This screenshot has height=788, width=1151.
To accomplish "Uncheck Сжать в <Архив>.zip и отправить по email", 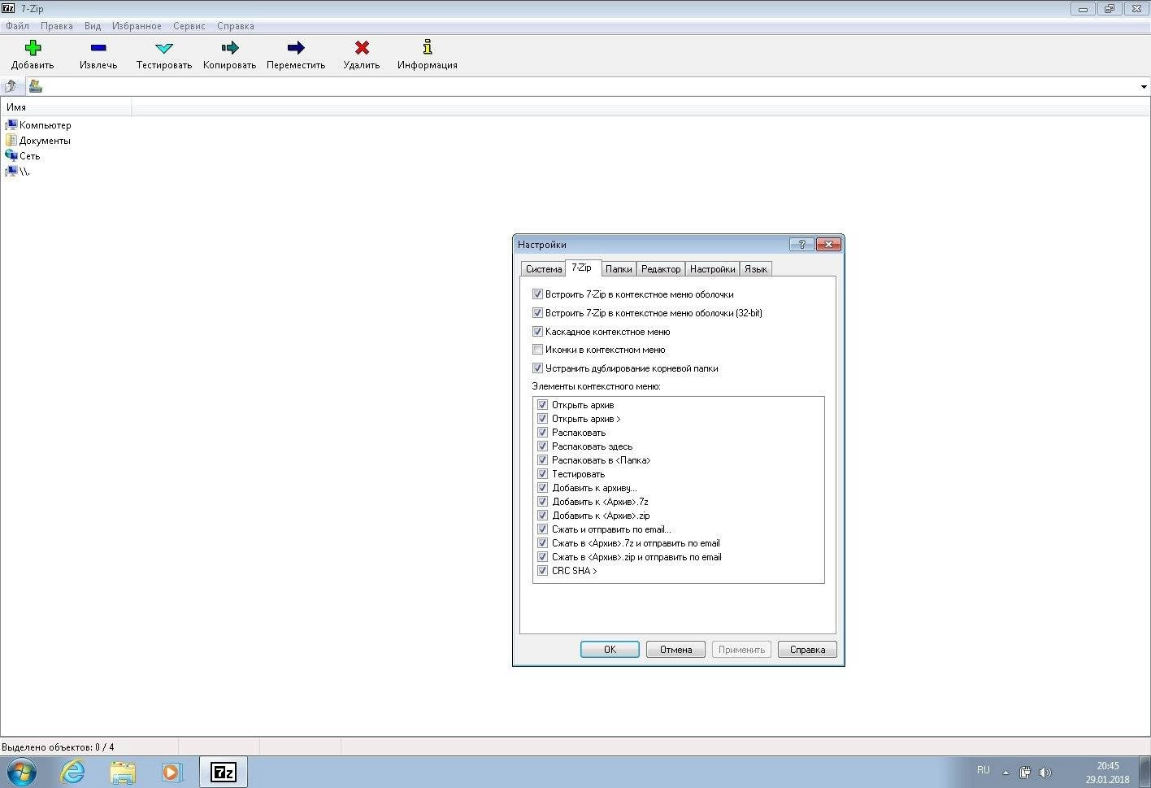I will click(x=542, y=557).
